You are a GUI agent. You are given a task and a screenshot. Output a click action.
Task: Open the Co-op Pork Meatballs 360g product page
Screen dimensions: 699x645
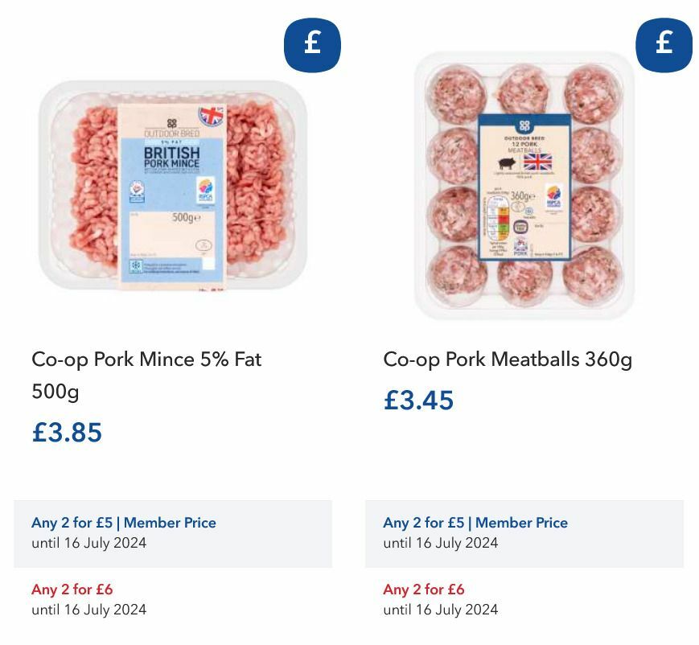(x=508, y=359)
